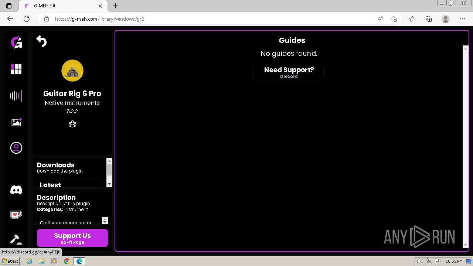
Task: Open Chrome from the taskbar
Action: pyautogui.click(x=67, y=261)
